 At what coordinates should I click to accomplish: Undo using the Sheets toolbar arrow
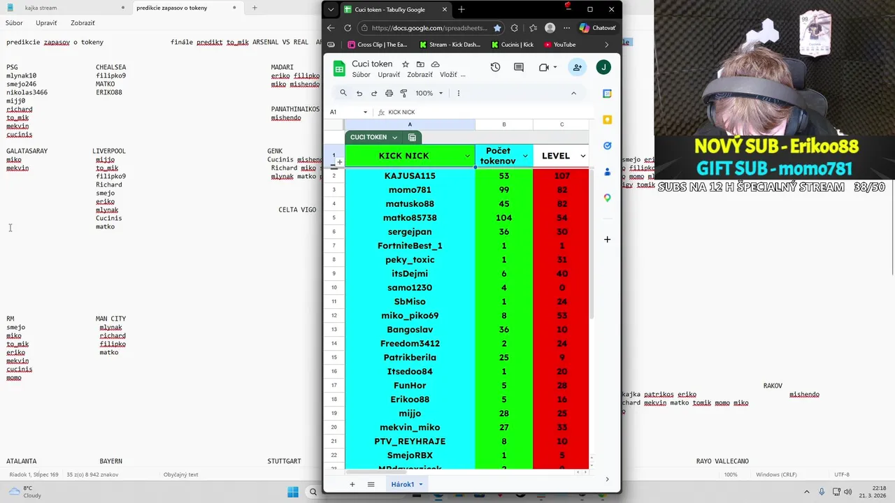point(359,93)
